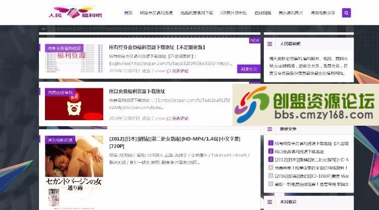
Task: Click 发表评论 on the first post
Action: pyautogui.click(x=180, y=71)
